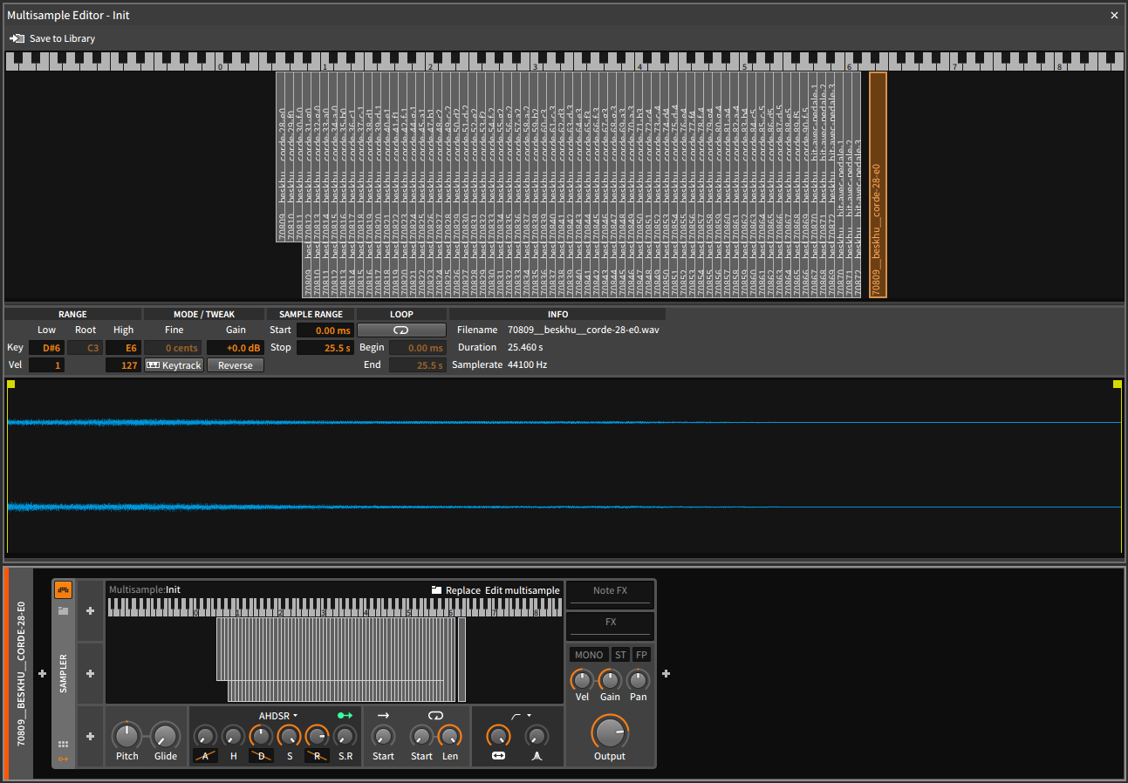Click the right-arrow playback mode icon above Start
The width and height of the screenshot is (1128, 783).
pos(383,715)
